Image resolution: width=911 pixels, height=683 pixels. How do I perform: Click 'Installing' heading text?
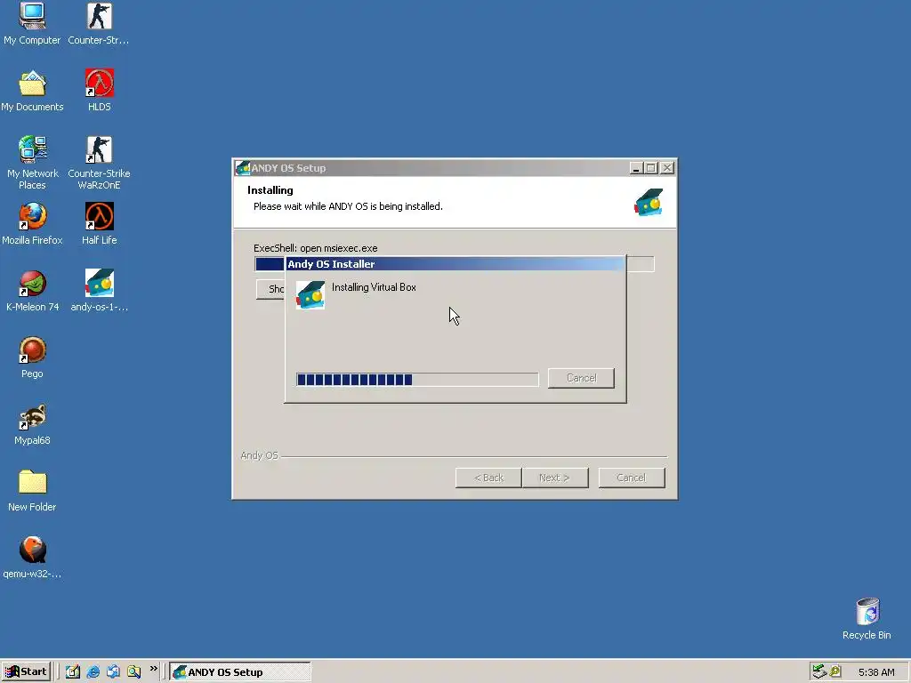270,190
